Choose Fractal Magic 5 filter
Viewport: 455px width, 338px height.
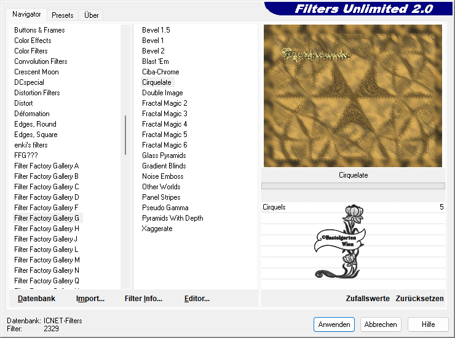[165, 135]
